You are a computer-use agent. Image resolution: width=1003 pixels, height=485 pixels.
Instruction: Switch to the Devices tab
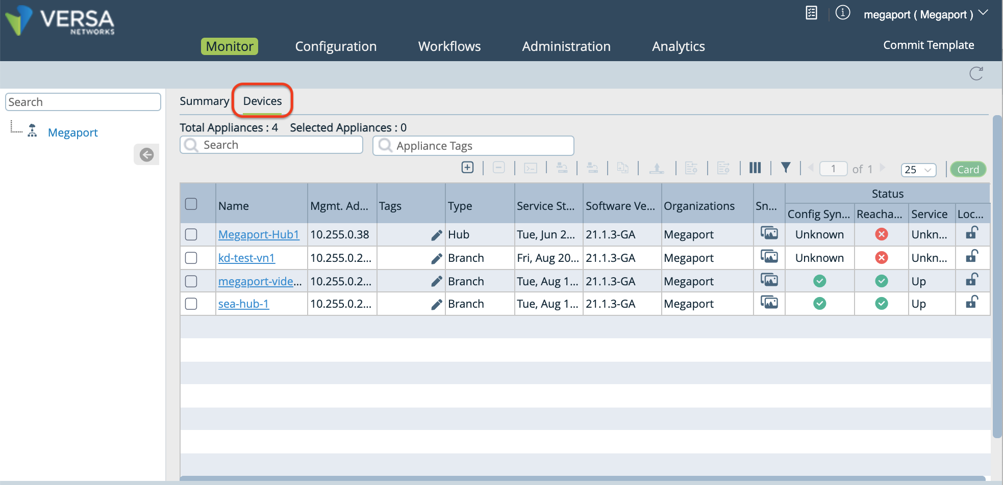tap(262, 101)
